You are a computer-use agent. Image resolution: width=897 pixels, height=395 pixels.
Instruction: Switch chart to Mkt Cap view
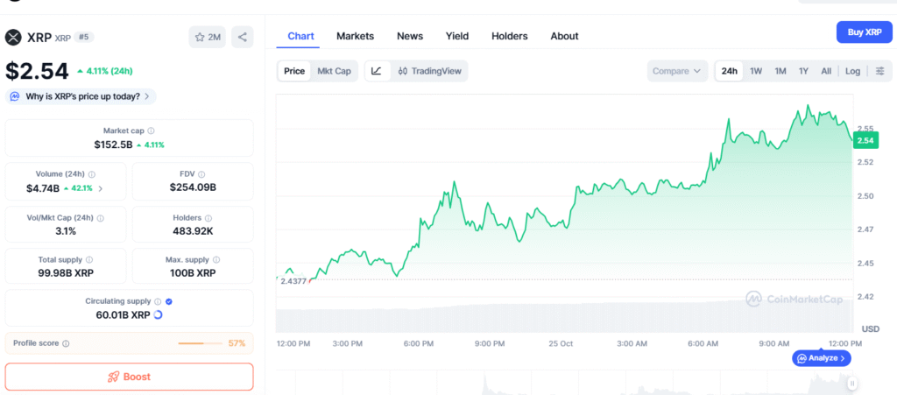(334, 71)
